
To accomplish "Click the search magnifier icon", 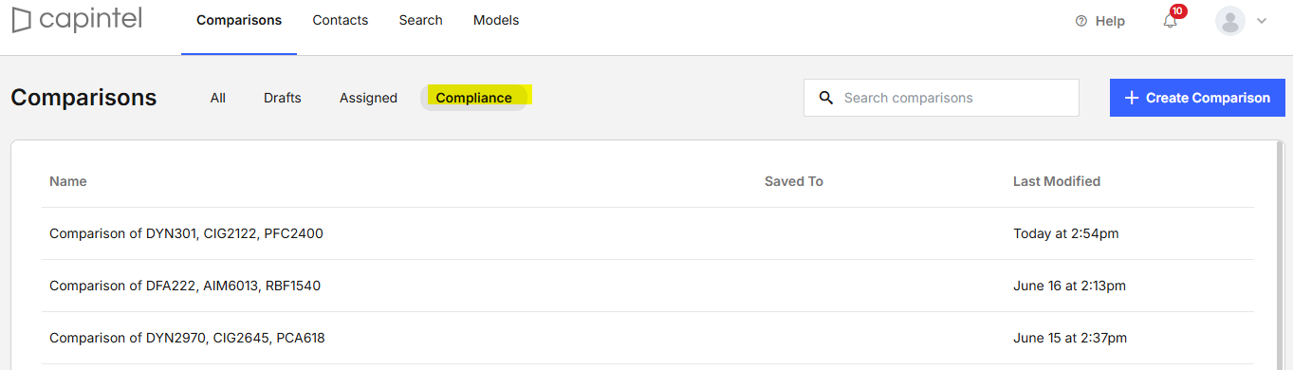I will [826, 98].
